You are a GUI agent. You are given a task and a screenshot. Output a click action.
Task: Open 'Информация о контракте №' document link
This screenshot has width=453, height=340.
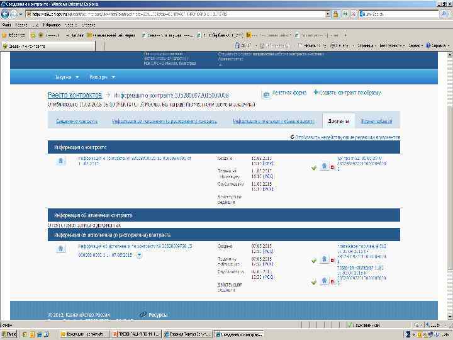click(135, 161)
